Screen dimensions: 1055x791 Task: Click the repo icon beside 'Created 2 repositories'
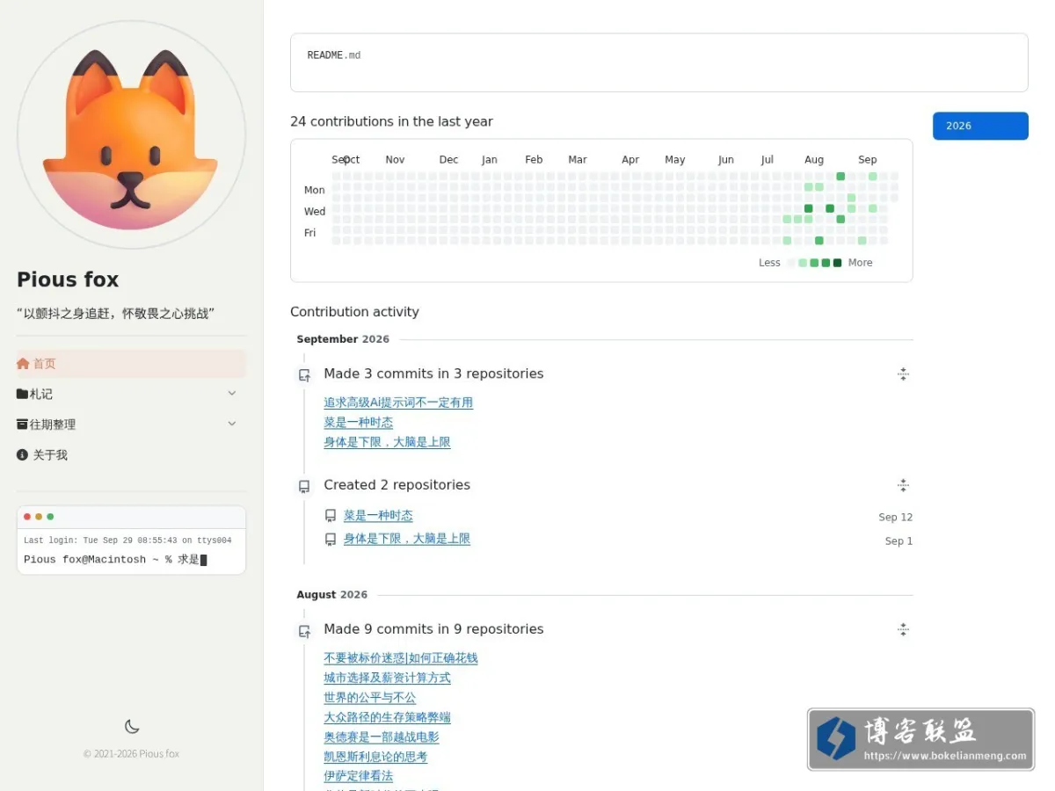[x=304, y=486]
